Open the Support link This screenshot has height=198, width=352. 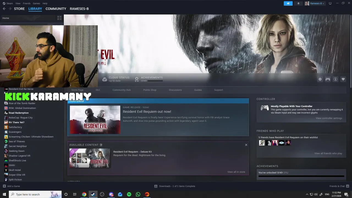[219, 90]
